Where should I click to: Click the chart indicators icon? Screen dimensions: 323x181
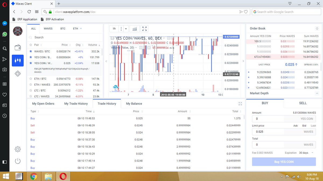pyautogui.click(x=134, y=29)
